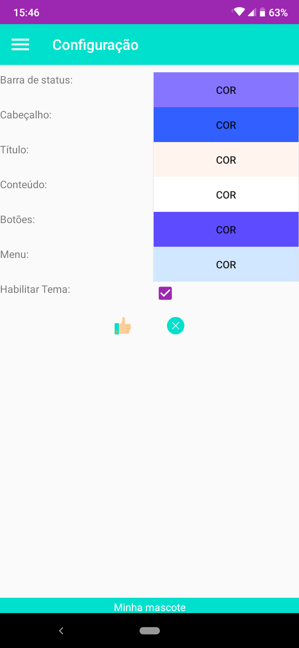Choose the Cabeçalho color swatch
The image size is (299, 648).
point(226,125)
